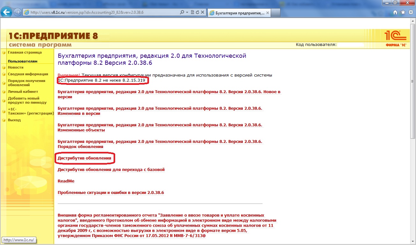This screenshot has height=245, width=416.
Task: Click the '1С:Предприятие 8.2 не ниже 8.2.15.319' text
Action: point(102,80)
